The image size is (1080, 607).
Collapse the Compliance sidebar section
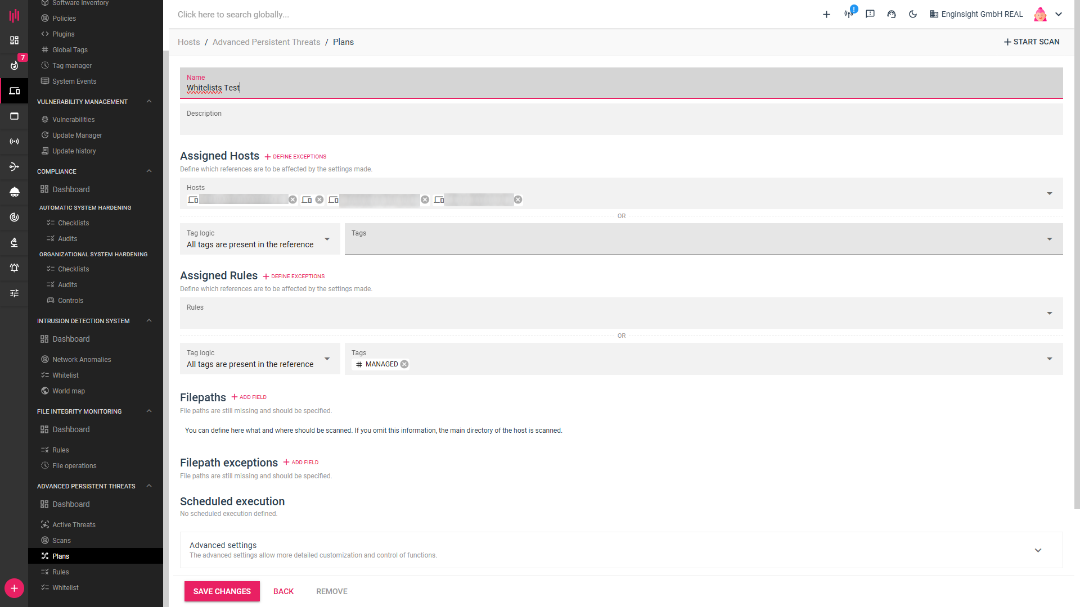pyautogui.click(x=149, y=171)
